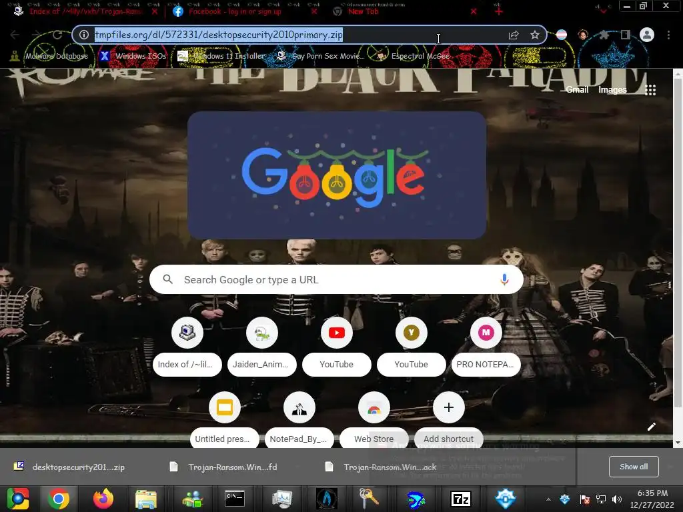Open Command Prompt from the taskbar
683x512 pixels.
coord(234,499)
